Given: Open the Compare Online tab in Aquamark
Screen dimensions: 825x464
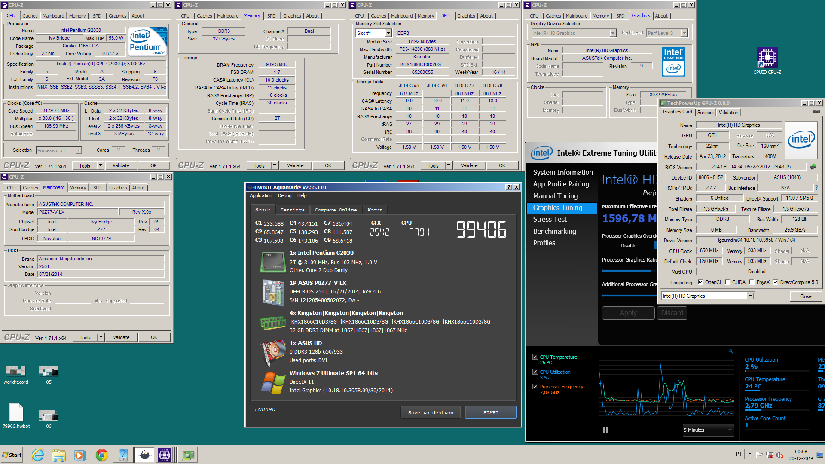Looking at the screenshot, I should tap(336, 210).
